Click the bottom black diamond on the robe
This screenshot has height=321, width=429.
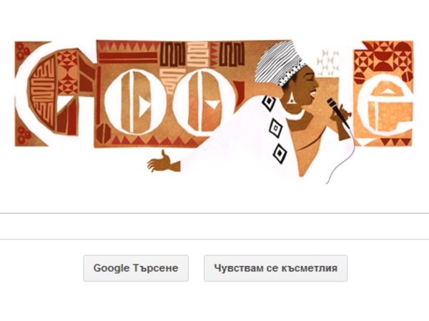point(280,153)
